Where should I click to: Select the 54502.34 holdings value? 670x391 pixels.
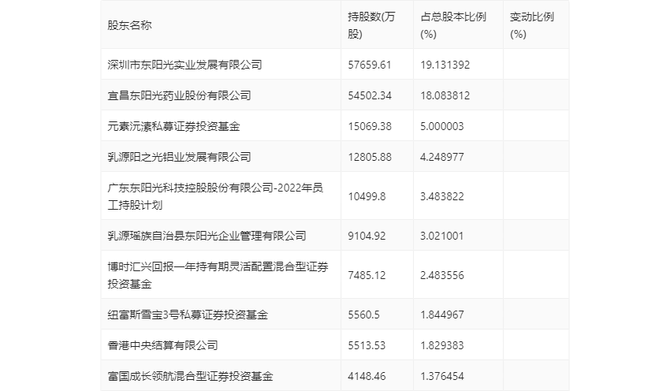pos(370,95)
